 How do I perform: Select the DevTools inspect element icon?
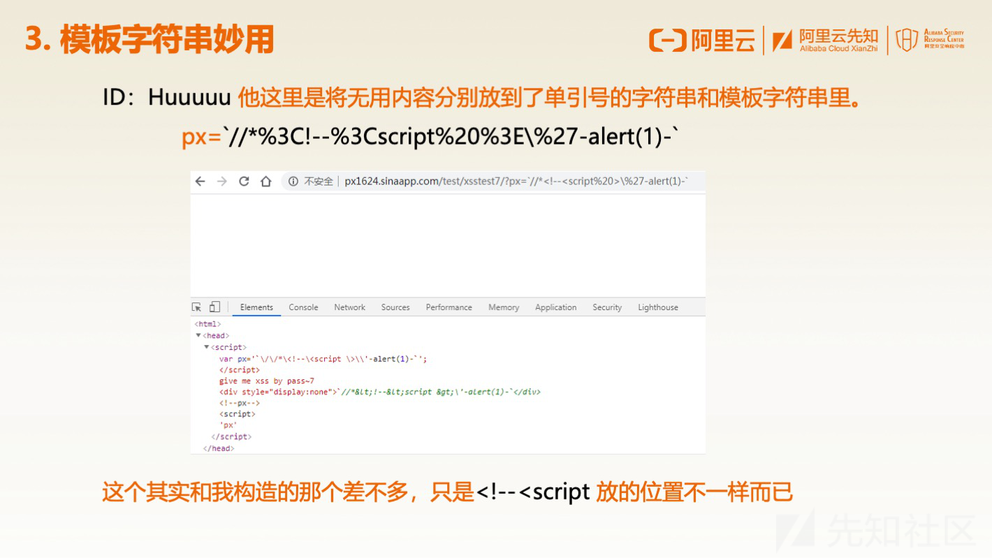(x=197, y=307)
